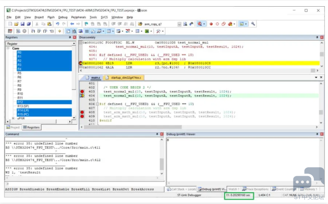328x204 pixels.
Task: Switch to the startup_stm32g474xx.s tab
Action: [x=124, y=78]
